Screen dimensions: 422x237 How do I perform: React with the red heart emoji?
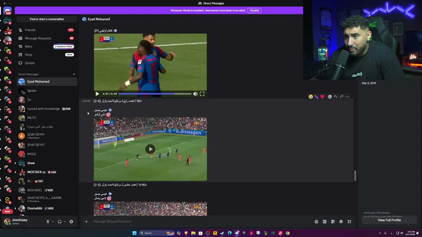coord(322,97)
